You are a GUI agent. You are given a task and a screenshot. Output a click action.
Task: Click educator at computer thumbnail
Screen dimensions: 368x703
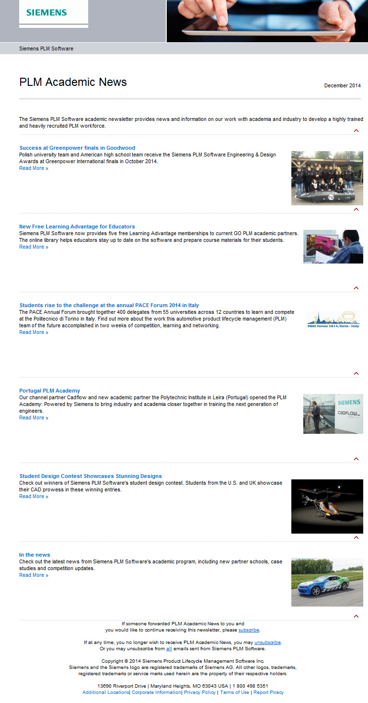[x=333, y=247]
